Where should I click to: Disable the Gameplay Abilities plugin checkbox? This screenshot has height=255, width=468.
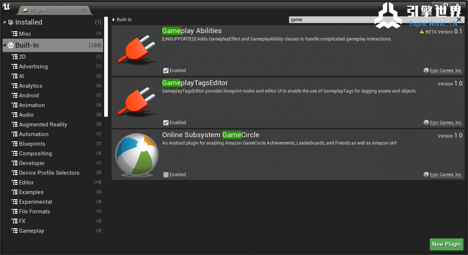(166, 71)
